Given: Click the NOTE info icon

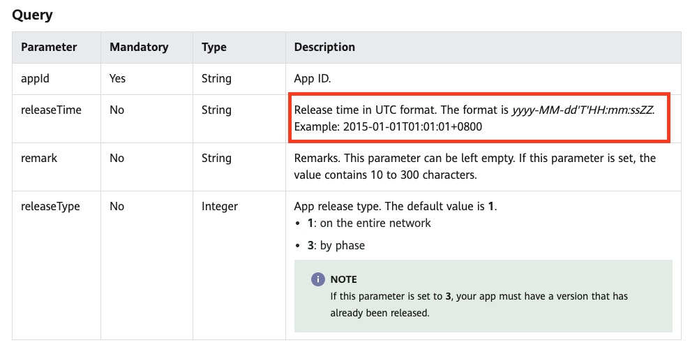Looking at the screenshot, I should tap(317, 279).
